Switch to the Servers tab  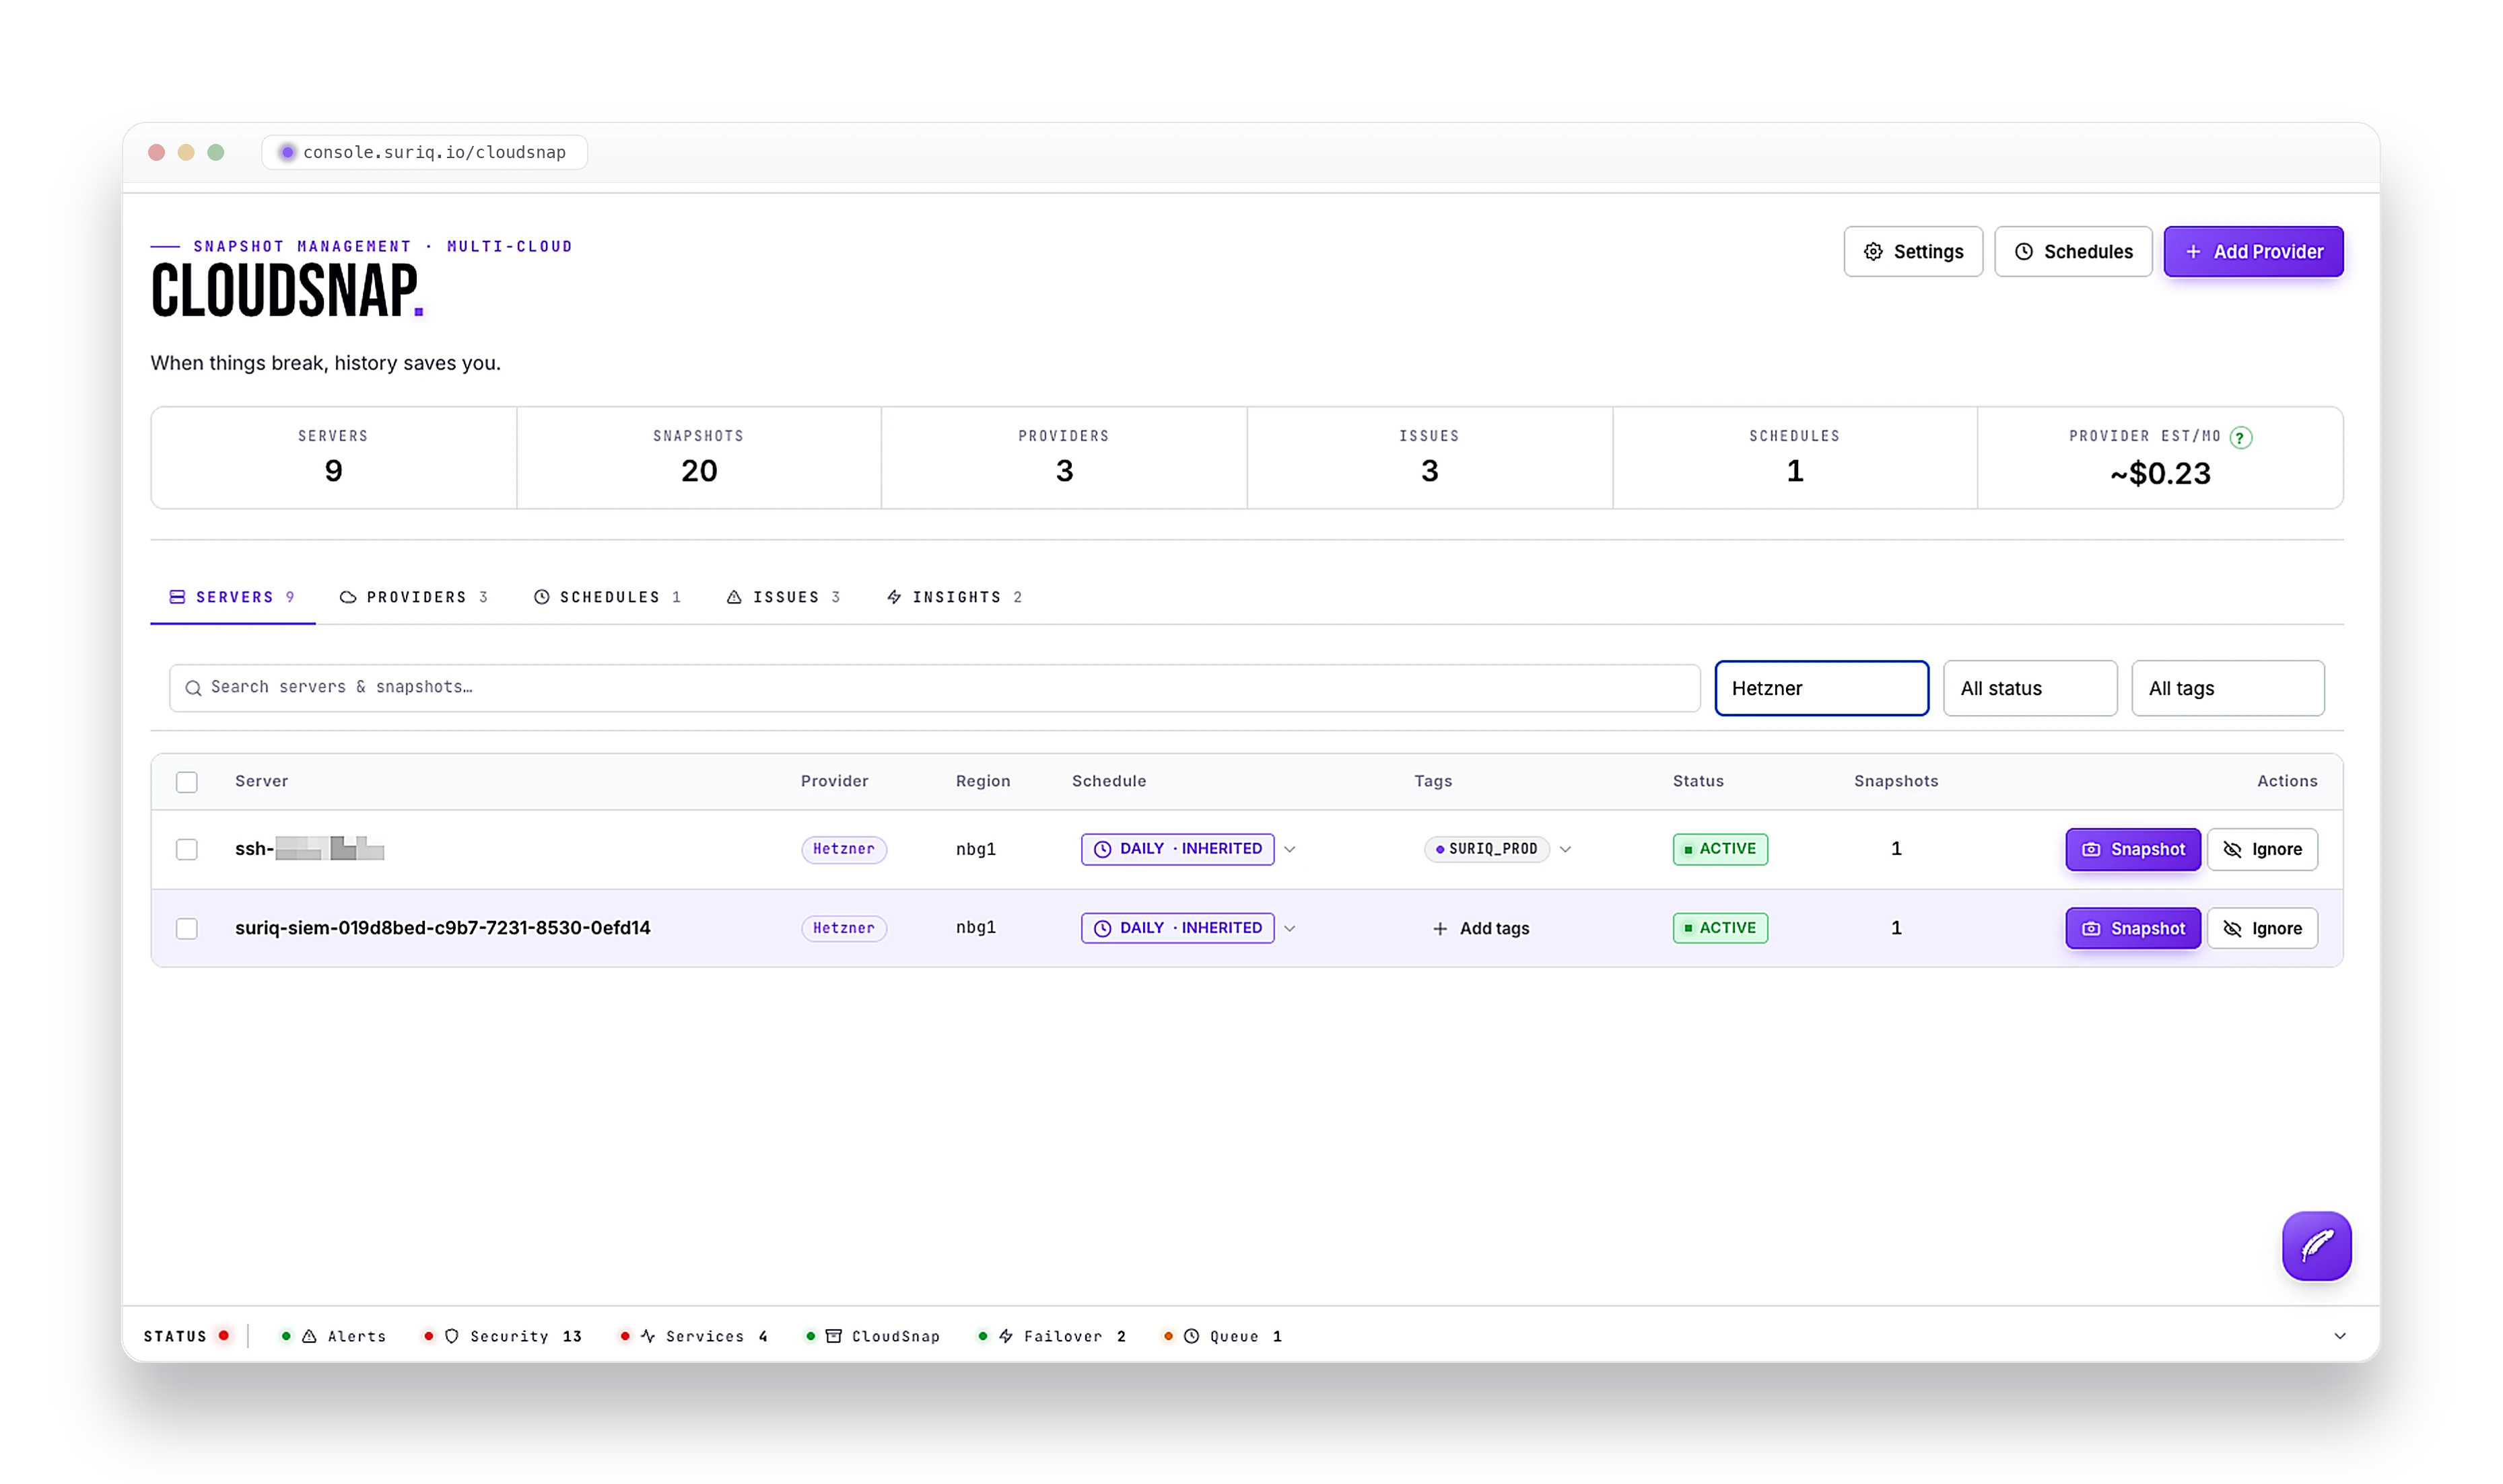232,597
